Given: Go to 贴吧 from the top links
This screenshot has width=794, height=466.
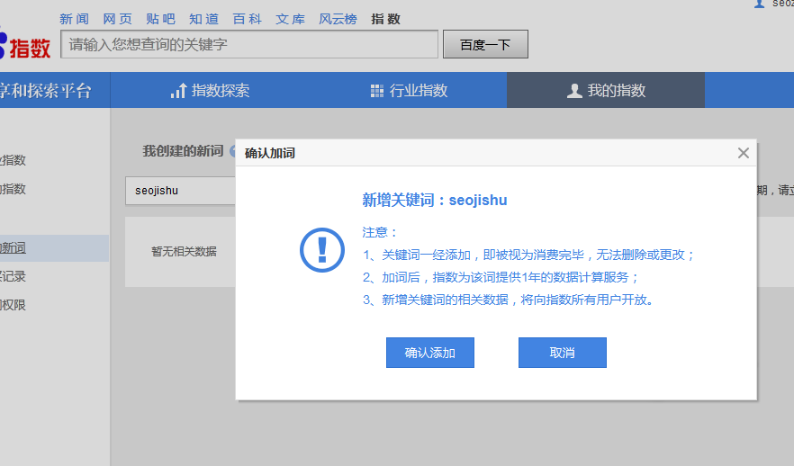Looking at the screenshot, I should click(160, 19).
